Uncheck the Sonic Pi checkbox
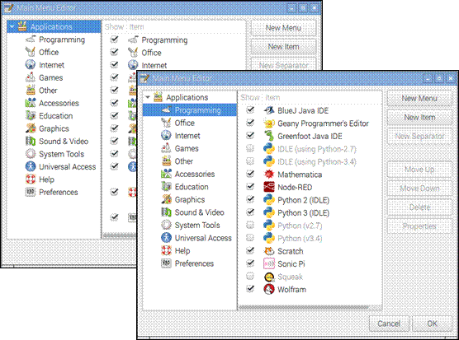 pyautogui.click(x=250, y=263)
